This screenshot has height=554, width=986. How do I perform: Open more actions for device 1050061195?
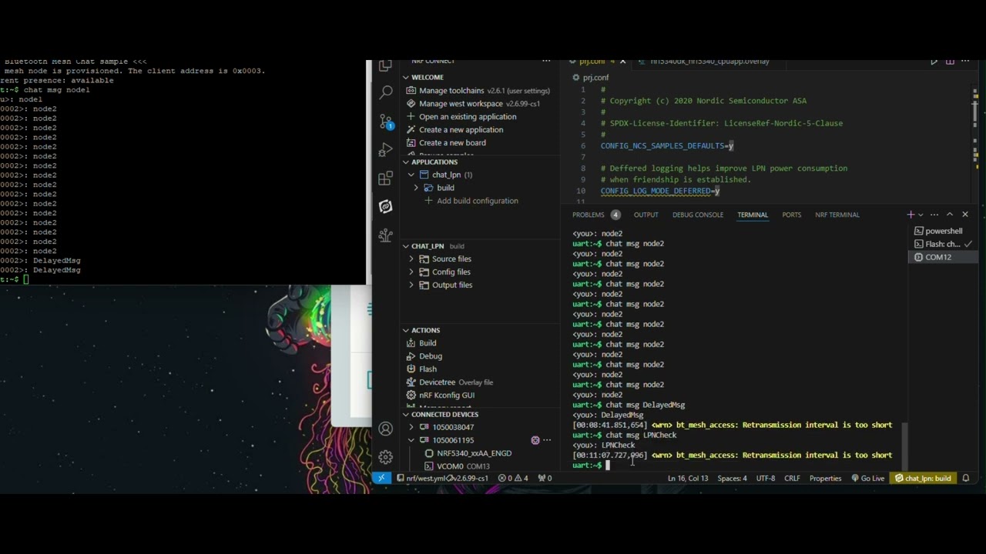547,440
